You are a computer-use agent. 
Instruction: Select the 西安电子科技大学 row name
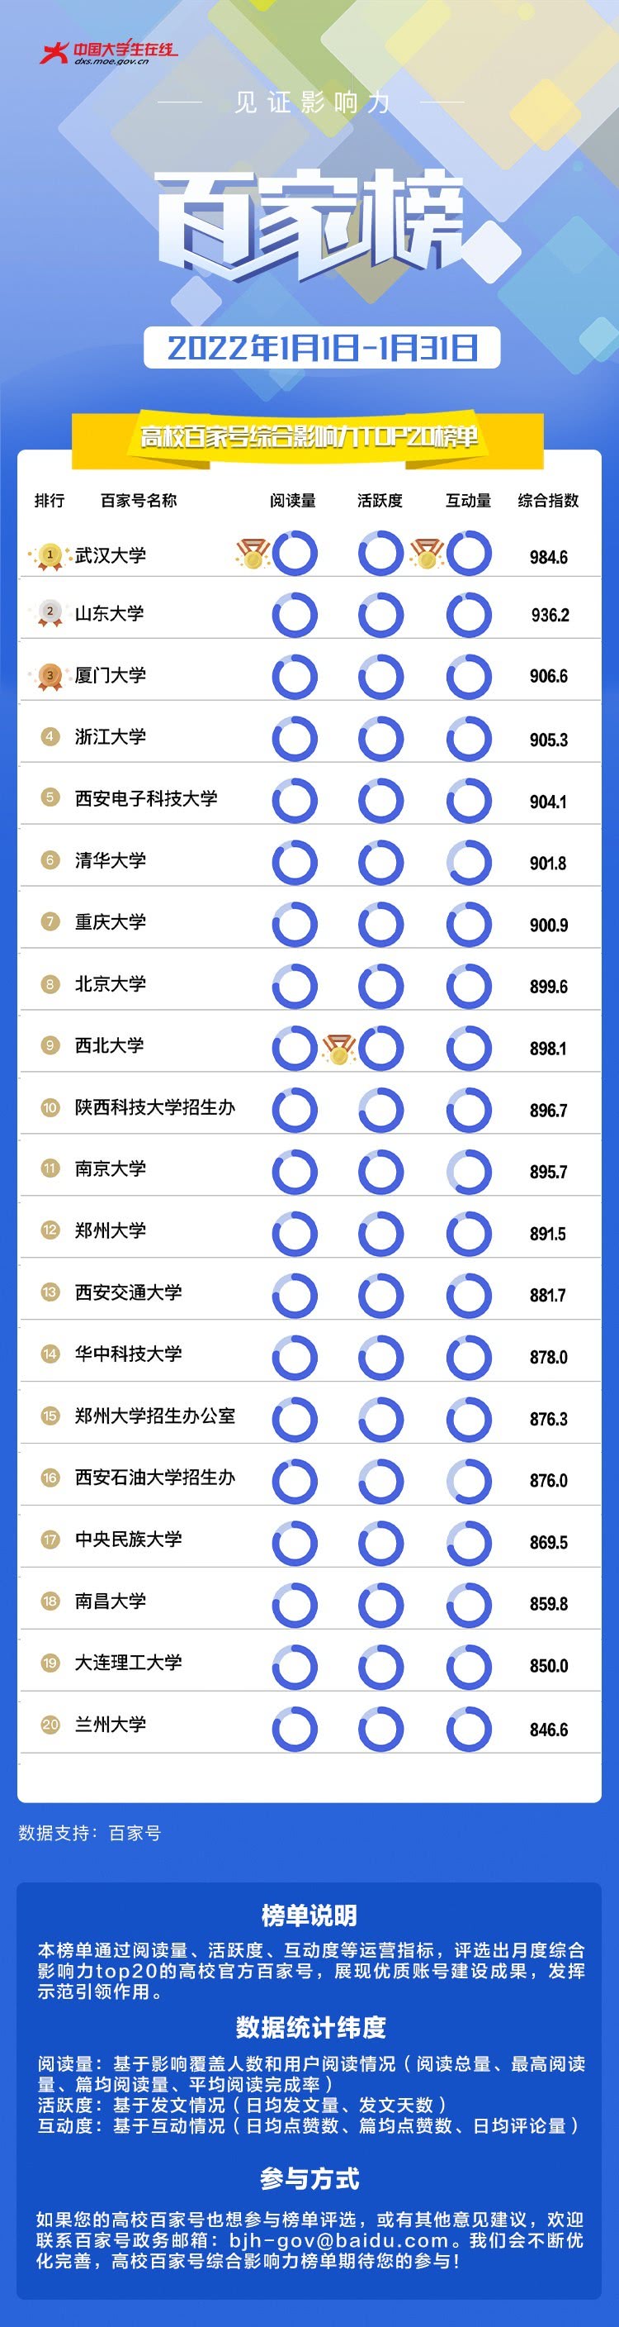coord(146,798)
